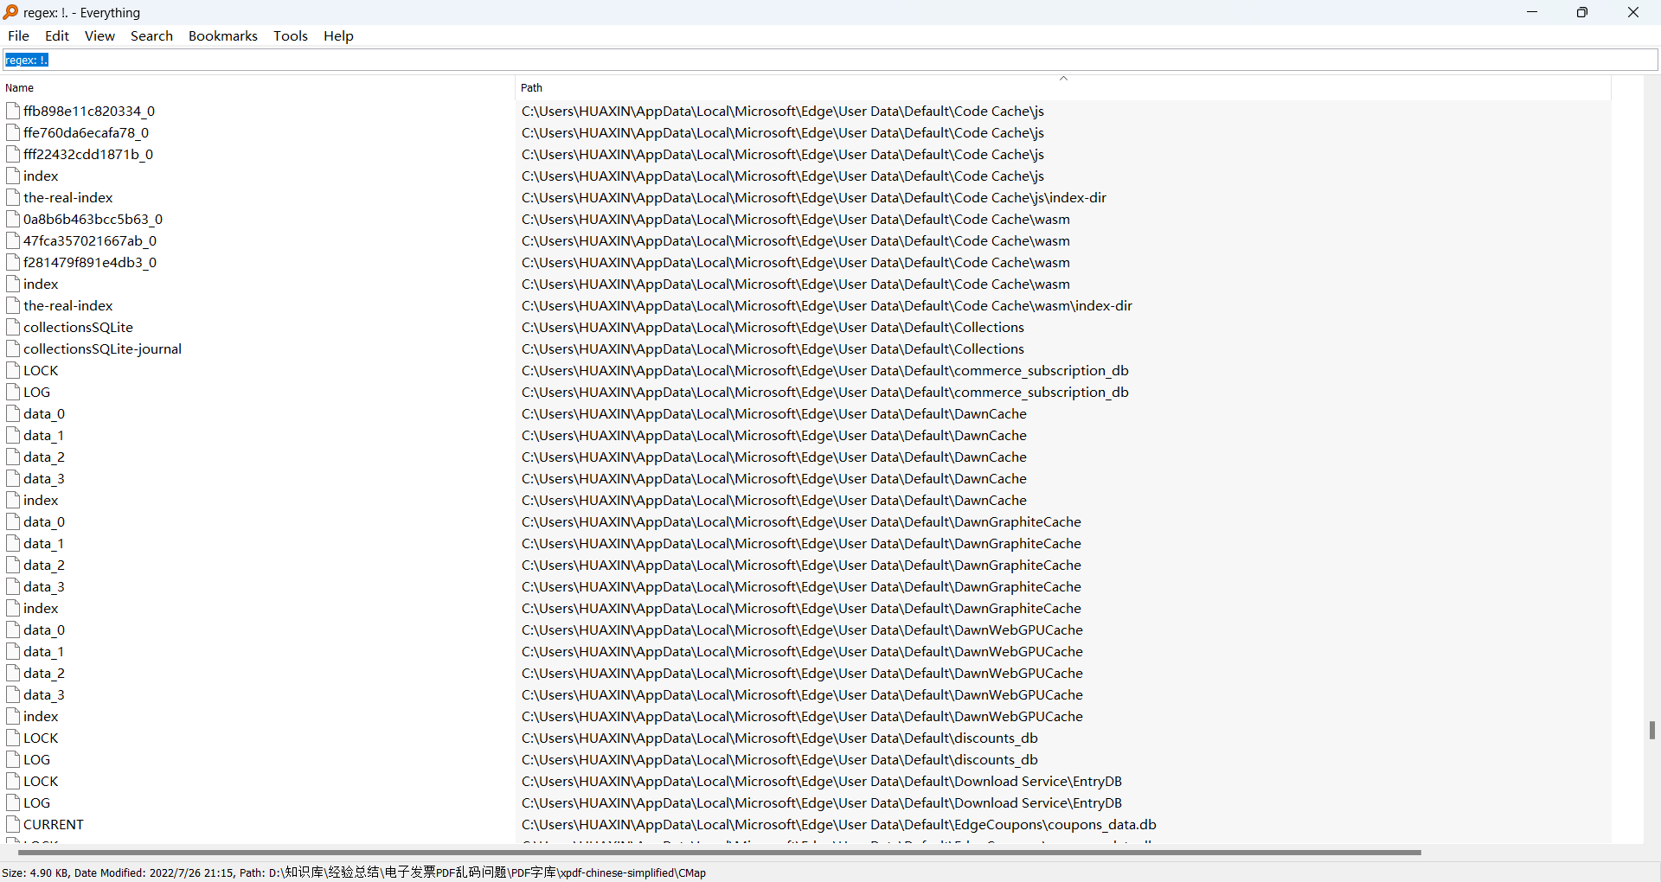Click the icon of LOG in Download Service\EntryDB
This screenshot has height=882, width=1661.
click(x=13, y=802)
